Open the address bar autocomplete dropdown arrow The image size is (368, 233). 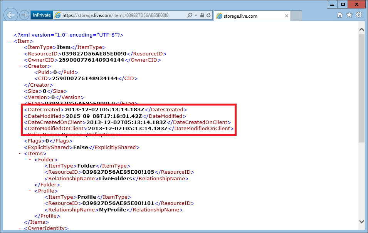(196, 15)
